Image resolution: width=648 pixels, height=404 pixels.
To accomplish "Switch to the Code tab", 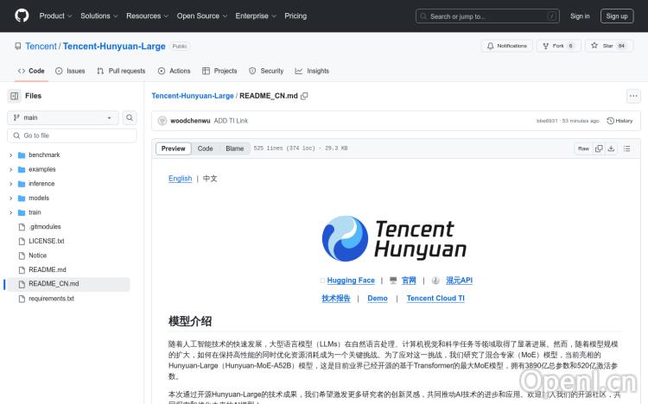I will click(x=31, y=71).
